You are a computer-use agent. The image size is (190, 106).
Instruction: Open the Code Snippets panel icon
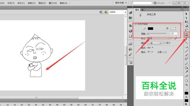(130, 44)
